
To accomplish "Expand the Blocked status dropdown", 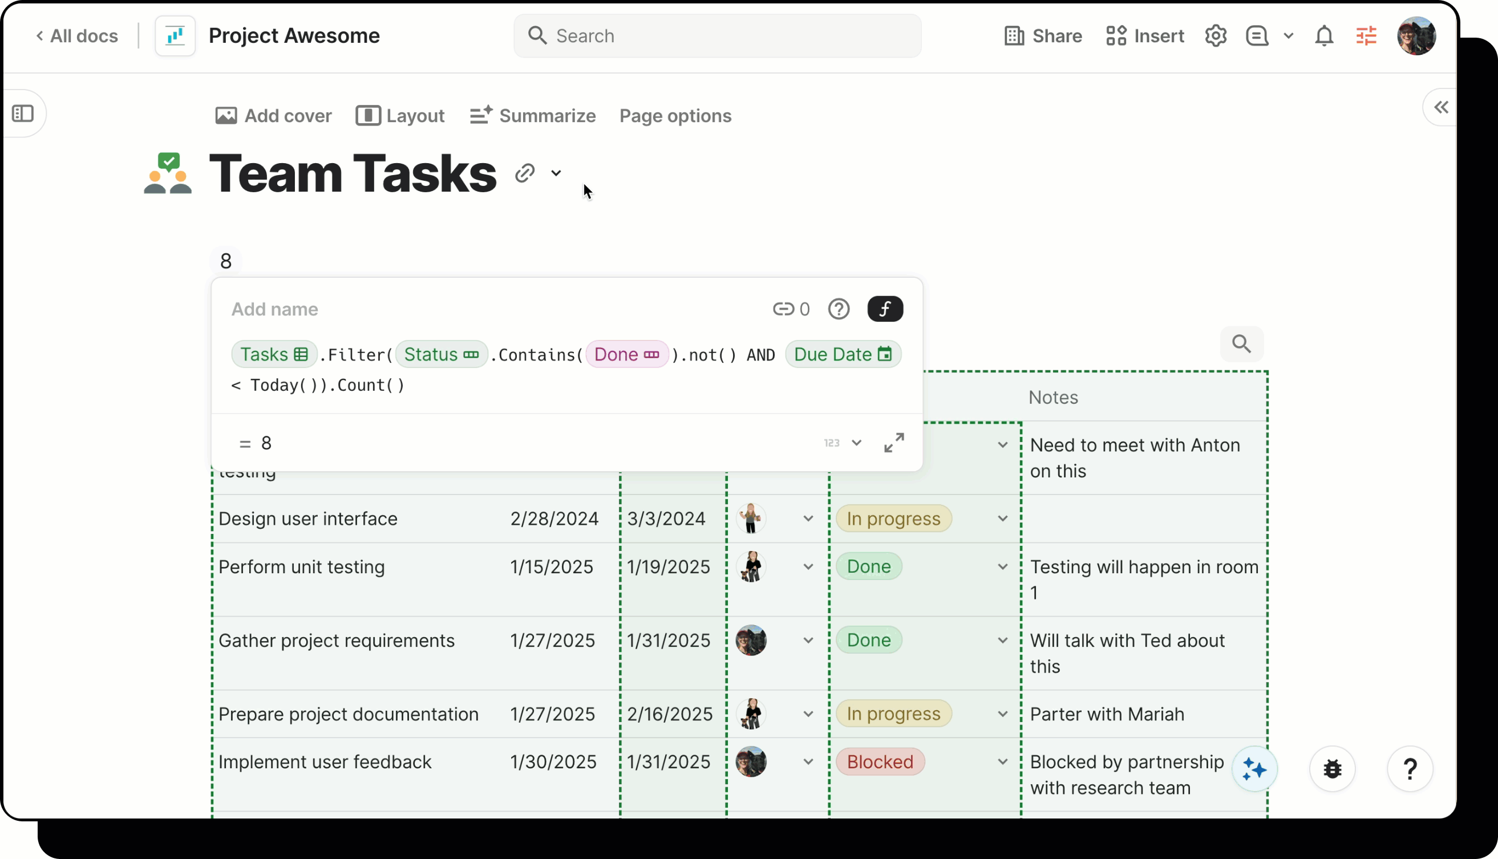I will coord(1002,761).
